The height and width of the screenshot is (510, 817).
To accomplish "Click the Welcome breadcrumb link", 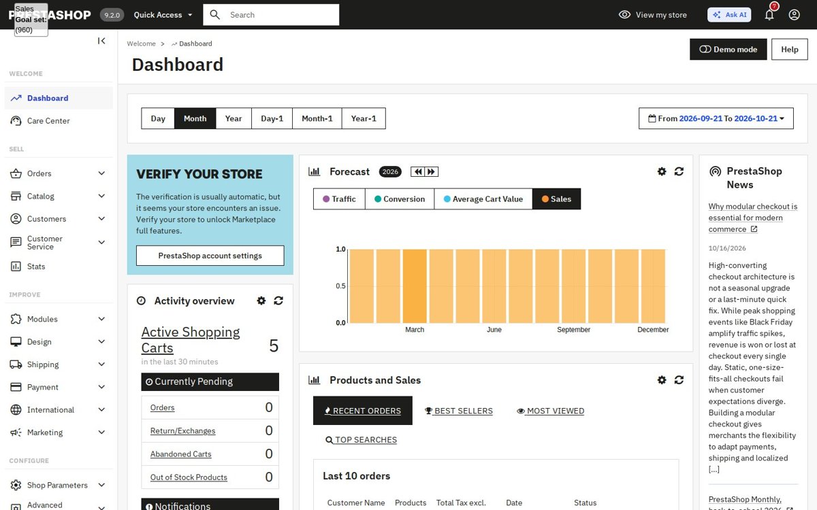I will (142, 44).
